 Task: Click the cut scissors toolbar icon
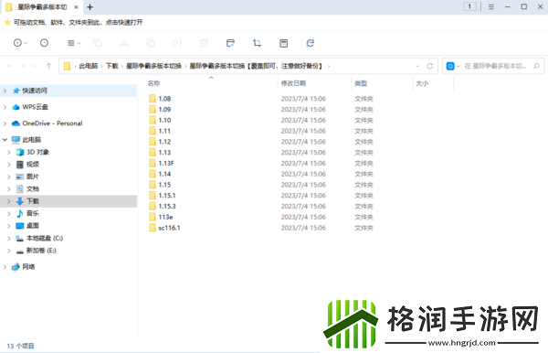[x=124, y=43]
